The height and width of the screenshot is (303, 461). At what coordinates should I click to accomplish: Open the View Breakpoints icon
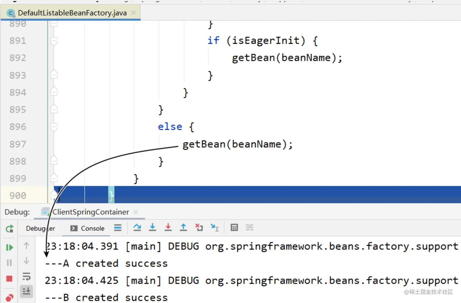[x=9, y=298]
